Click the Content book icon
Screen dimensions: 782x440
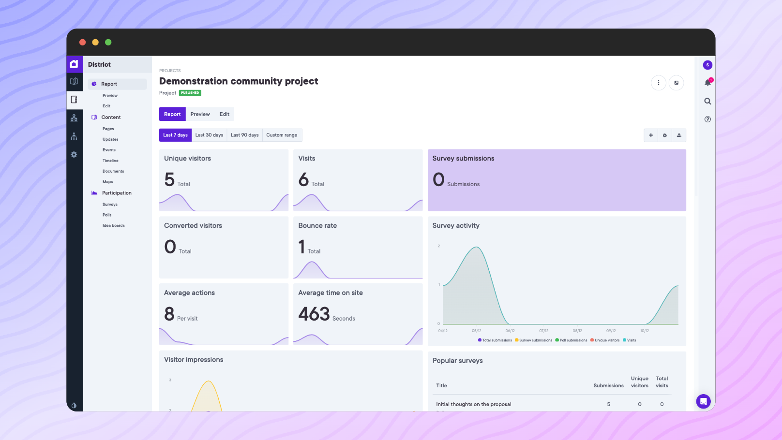tap(94, 117)
